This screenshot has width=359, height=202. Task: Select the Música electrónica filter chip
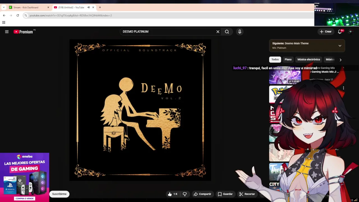pyautogui.click(x=309, y=59)
